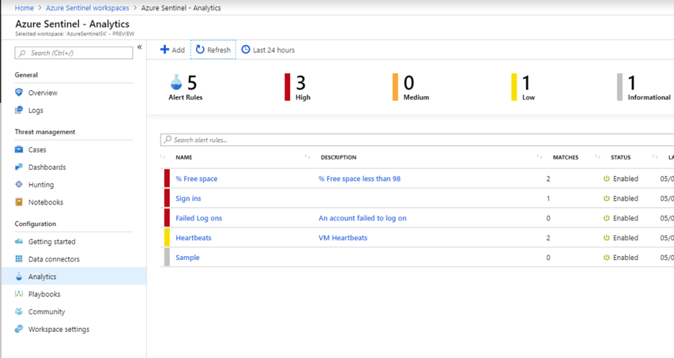Click sort arrows right of STATUS header
Screen dimensions: 674x358
pos(655,157)
